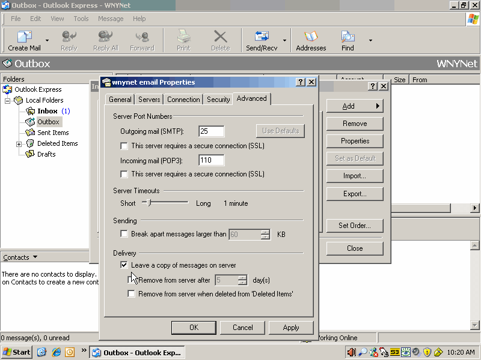Switch to the Security tab
Screen dimensions: 481x360
pyautogui.click(x=218, y=100)
